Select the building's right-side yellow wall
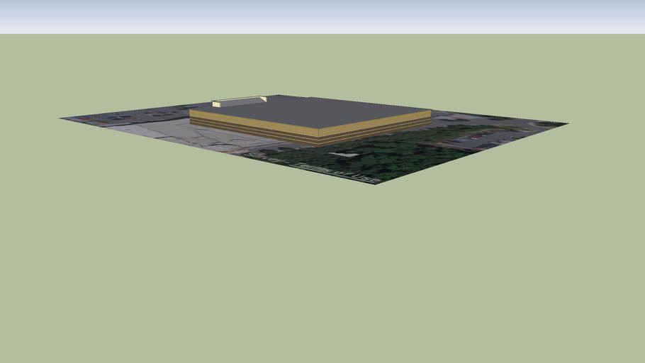Viewport: 645px width, 363px height. pyautogui.click(x=376, y=128)
